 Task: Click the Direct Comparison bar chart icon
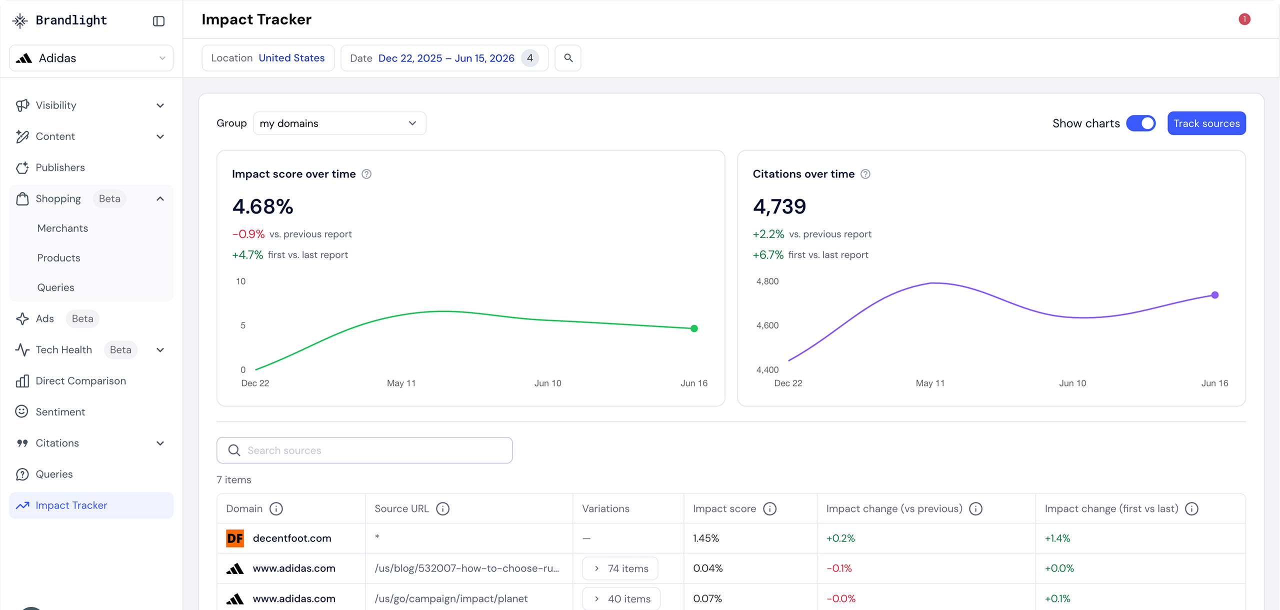pos(22,380)
